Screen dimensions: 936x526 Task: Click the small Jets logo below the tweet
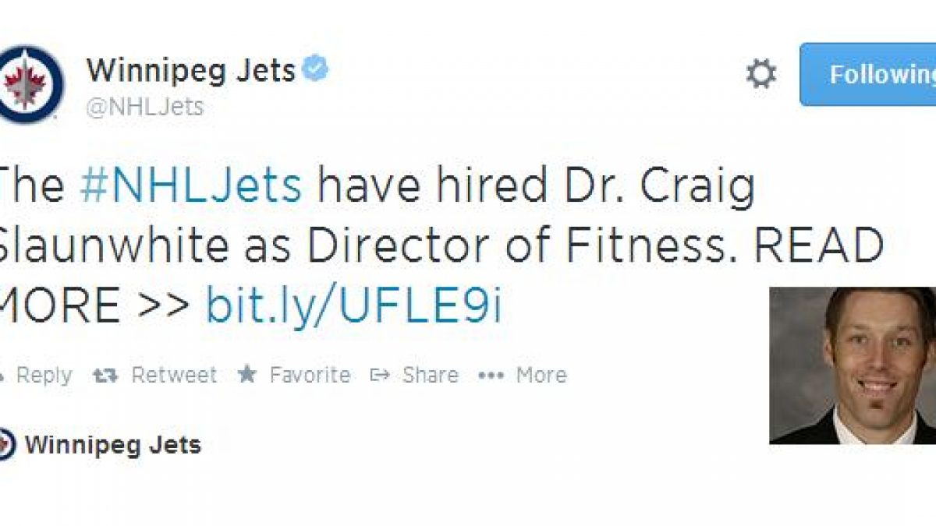click(5, 445)
